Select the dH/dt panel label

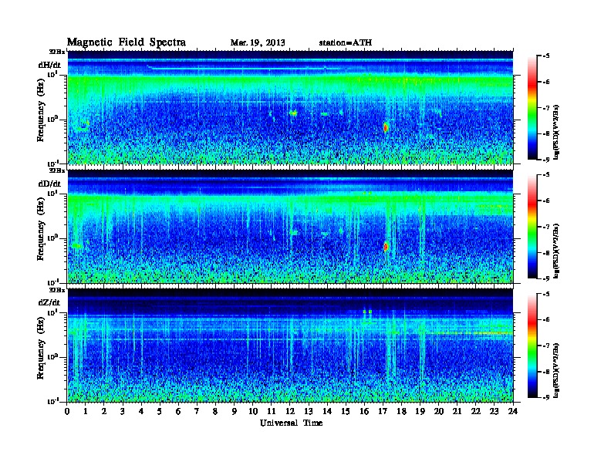(x=49, y=65)
